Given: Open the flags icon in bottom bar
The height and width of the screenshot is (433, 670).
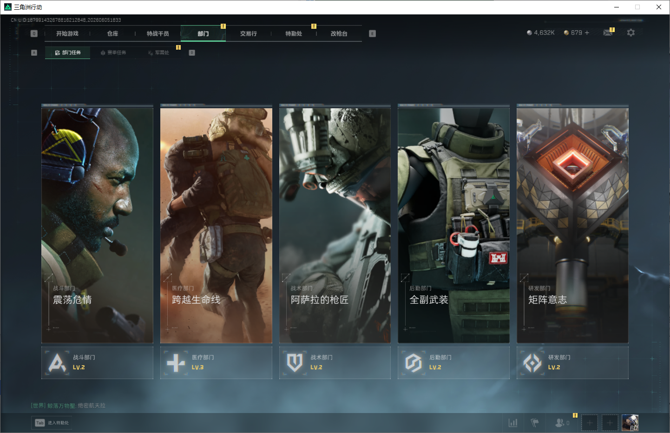Looking at the screenshot, I should (535, 423).
